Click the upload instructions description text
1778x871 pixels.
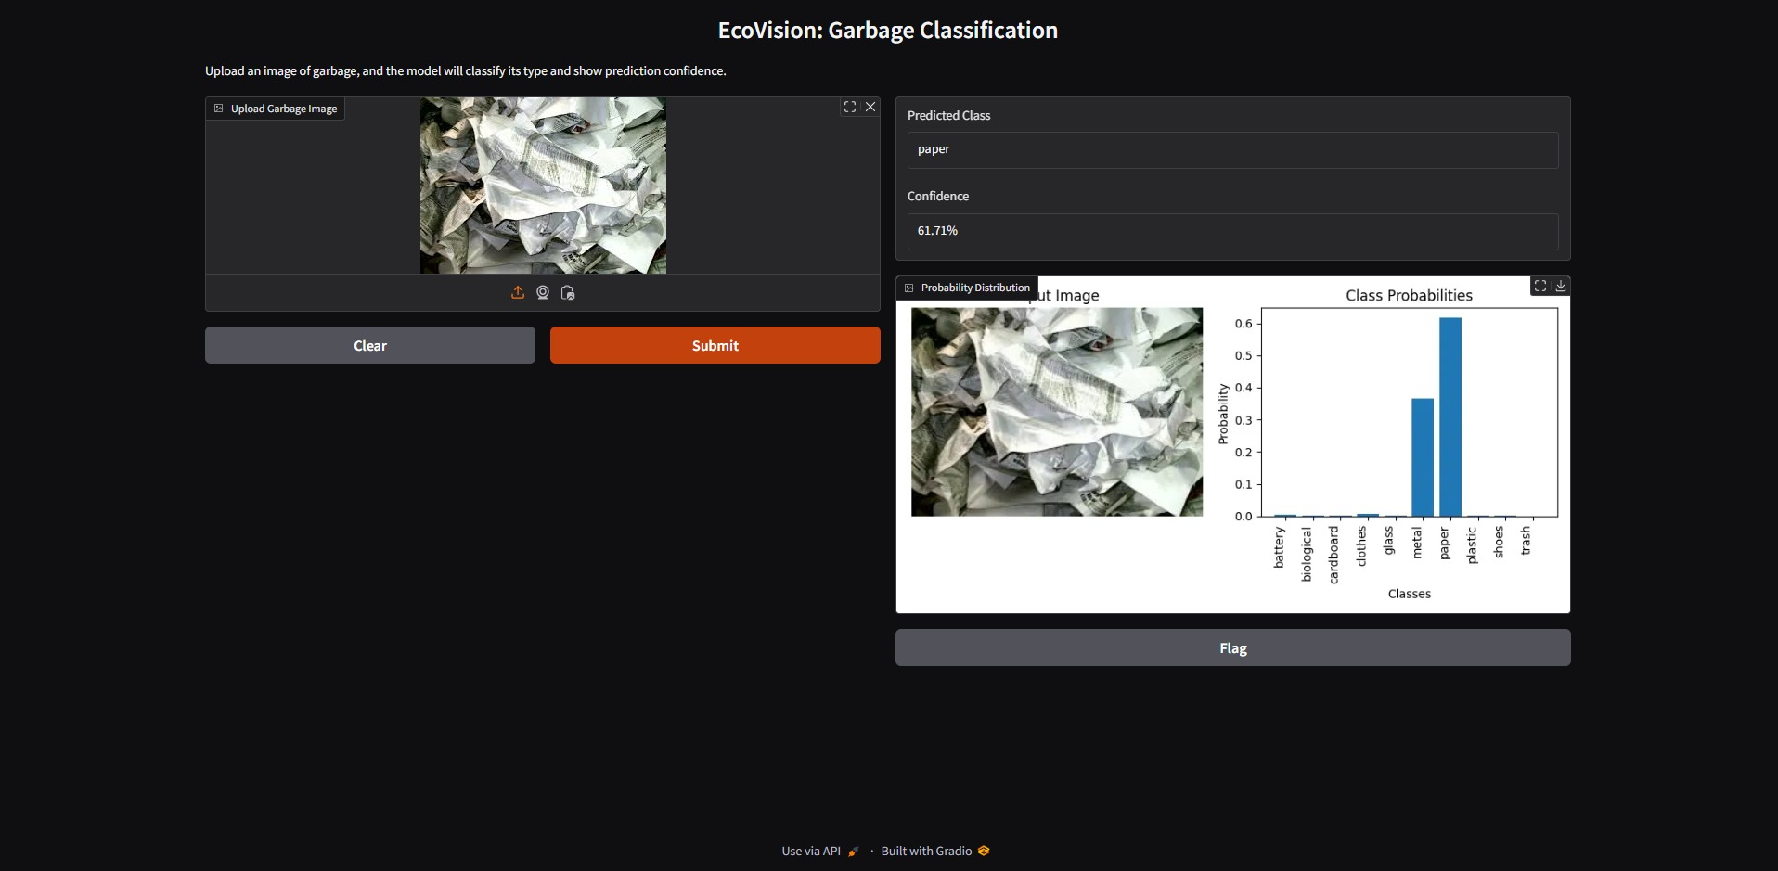(466, 70)
